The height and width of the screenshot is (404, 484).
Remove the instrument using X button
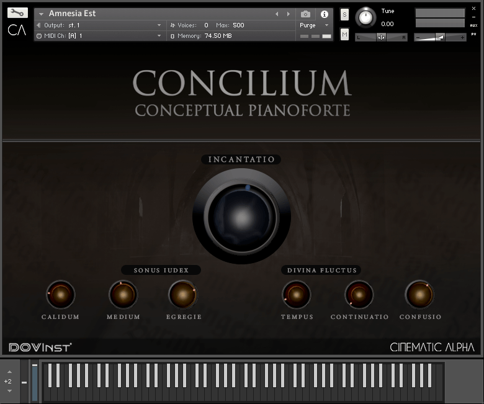click(473, 9)
